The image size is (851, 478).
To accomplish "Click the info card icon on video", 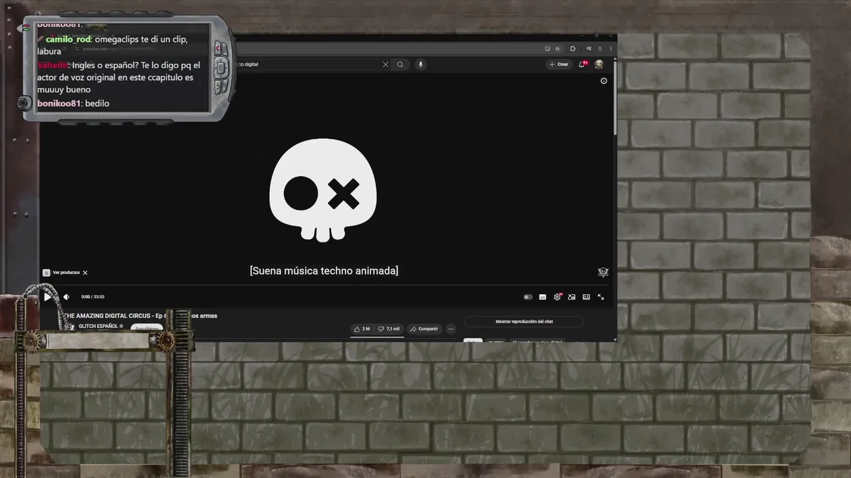I will 604,81.
